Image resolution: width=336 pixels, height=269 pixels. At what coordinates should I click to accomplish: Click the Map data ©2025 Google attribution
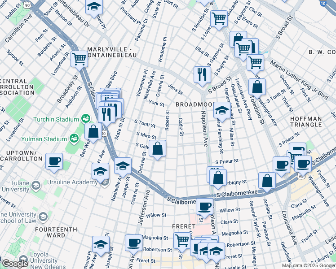click(309, 266)
